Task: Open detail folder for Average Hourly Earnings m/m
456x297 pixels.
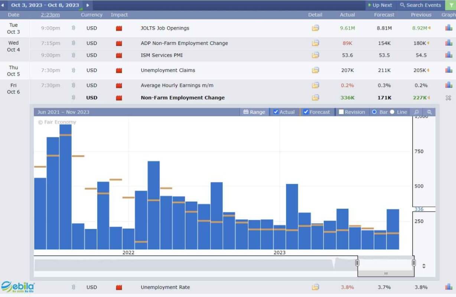Action: 315,85
